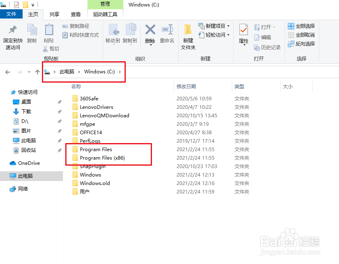Click the Pin to Quick access icon
The image size is (339, 264).
(x=13, y=29)
